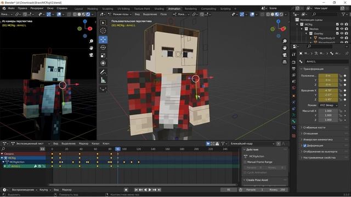The image size is (351, 197).
Task: Open the Output properties tab icon
Action: point(294,68)
